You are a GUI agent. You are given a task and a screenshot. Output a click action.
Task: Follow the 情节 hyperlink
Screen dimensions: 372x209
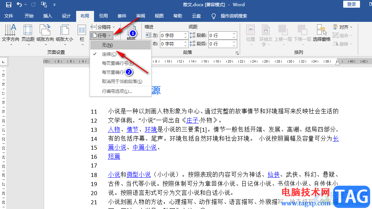pyautogui.click(x=132, y=129)
